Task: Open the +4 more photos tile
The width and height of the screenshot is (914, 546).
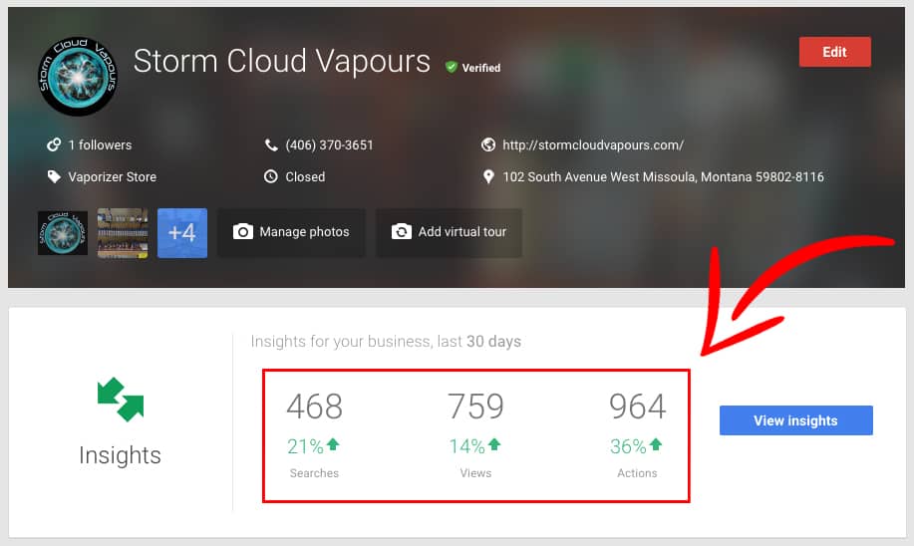Action: 182,233
